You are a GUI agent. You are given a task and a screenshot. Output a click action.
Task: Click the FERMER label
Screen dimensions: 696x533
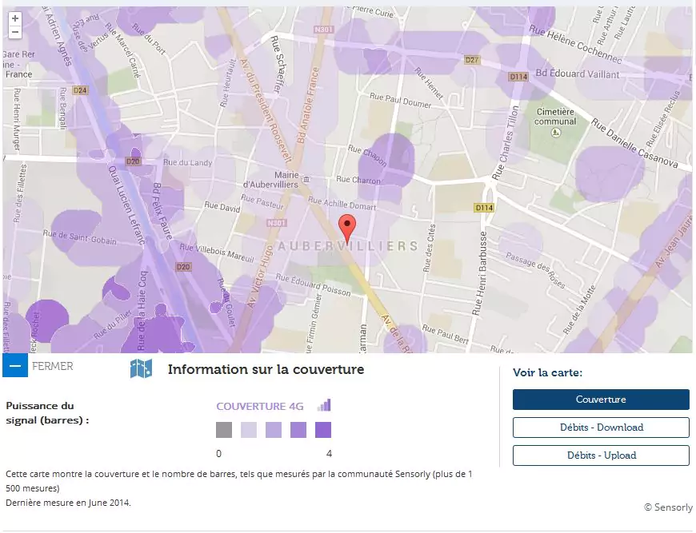coord(53,367)
